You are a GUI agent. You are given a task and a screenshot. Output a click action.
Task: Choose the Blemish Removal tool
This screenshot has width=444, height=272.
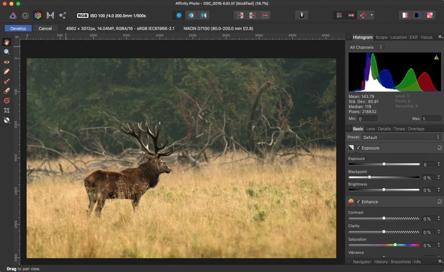(x=6, y=72)
